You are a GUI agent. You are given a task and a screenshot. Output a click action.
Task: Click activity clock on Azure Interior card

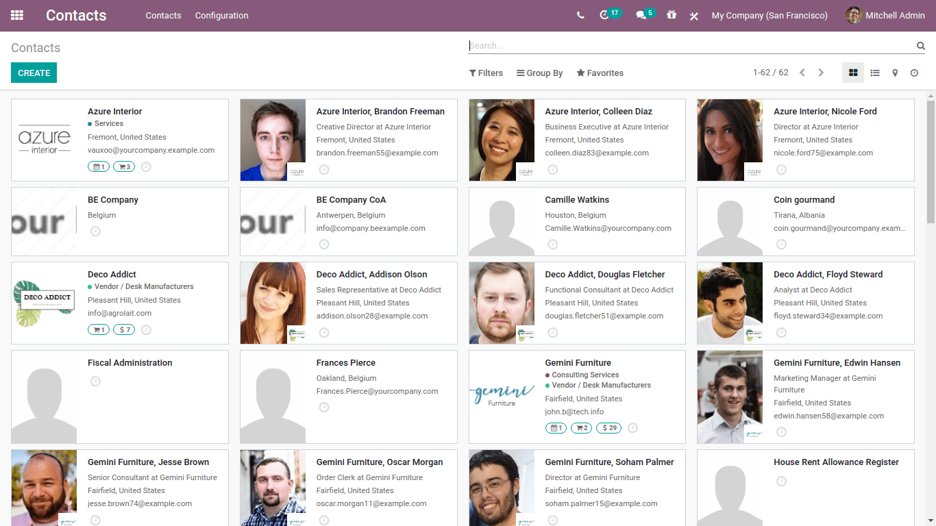click(x=146, y=166)
